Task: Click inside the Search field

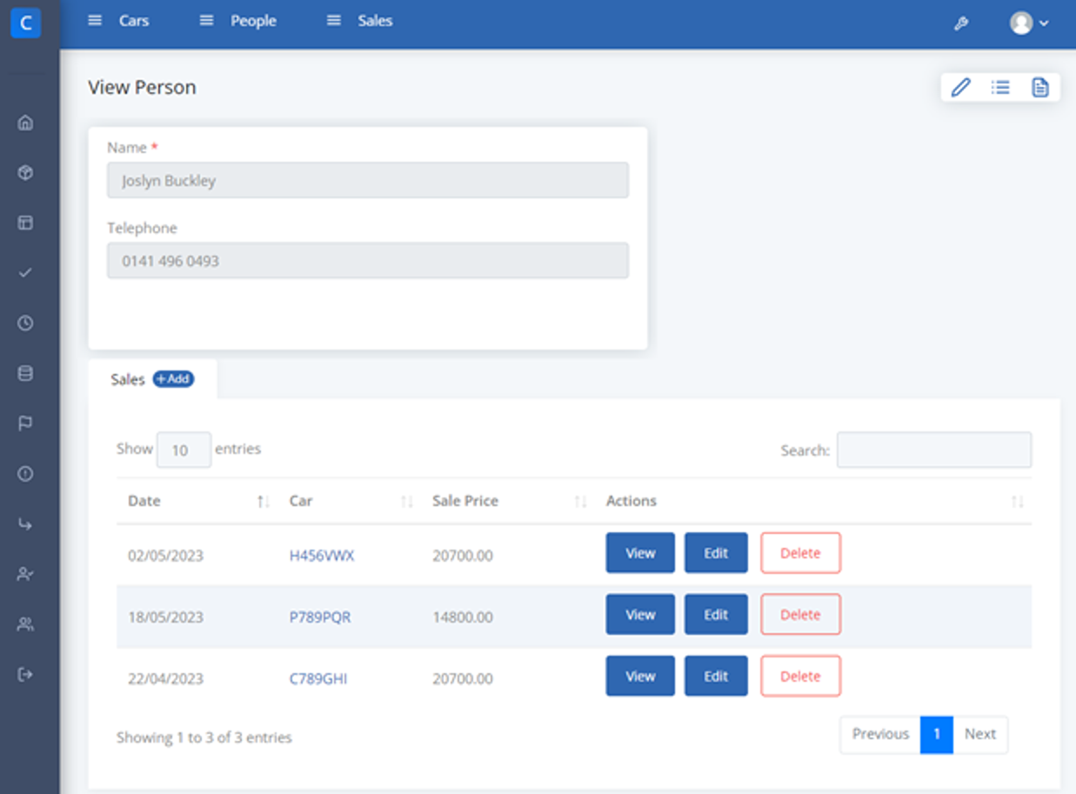Action: point(933,450)
